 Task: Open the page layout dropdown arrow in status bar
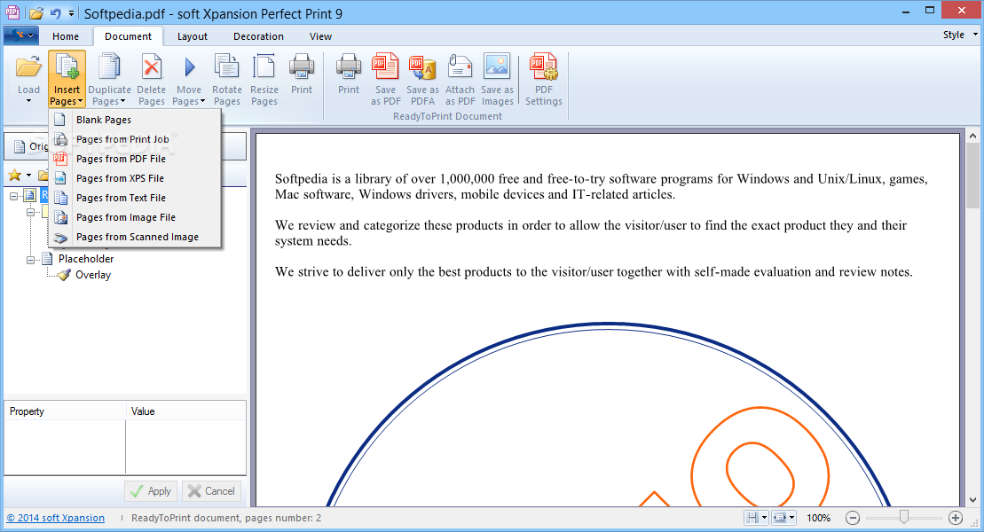tap(764, 518)
